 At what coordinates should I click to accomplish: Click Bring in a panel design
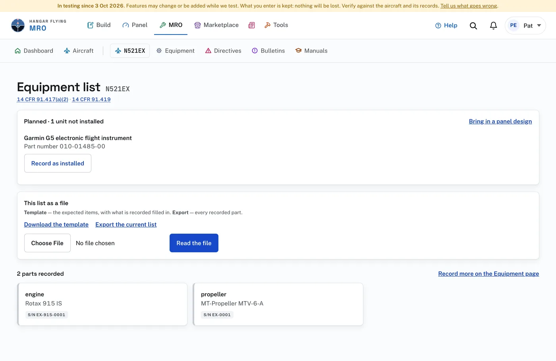tap(500, 121)
